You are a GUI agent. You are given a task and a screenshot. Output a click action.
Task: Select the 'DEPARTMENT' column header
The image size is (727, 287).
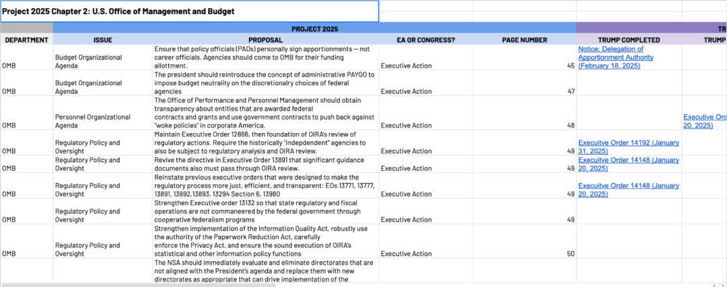(26, 40)
